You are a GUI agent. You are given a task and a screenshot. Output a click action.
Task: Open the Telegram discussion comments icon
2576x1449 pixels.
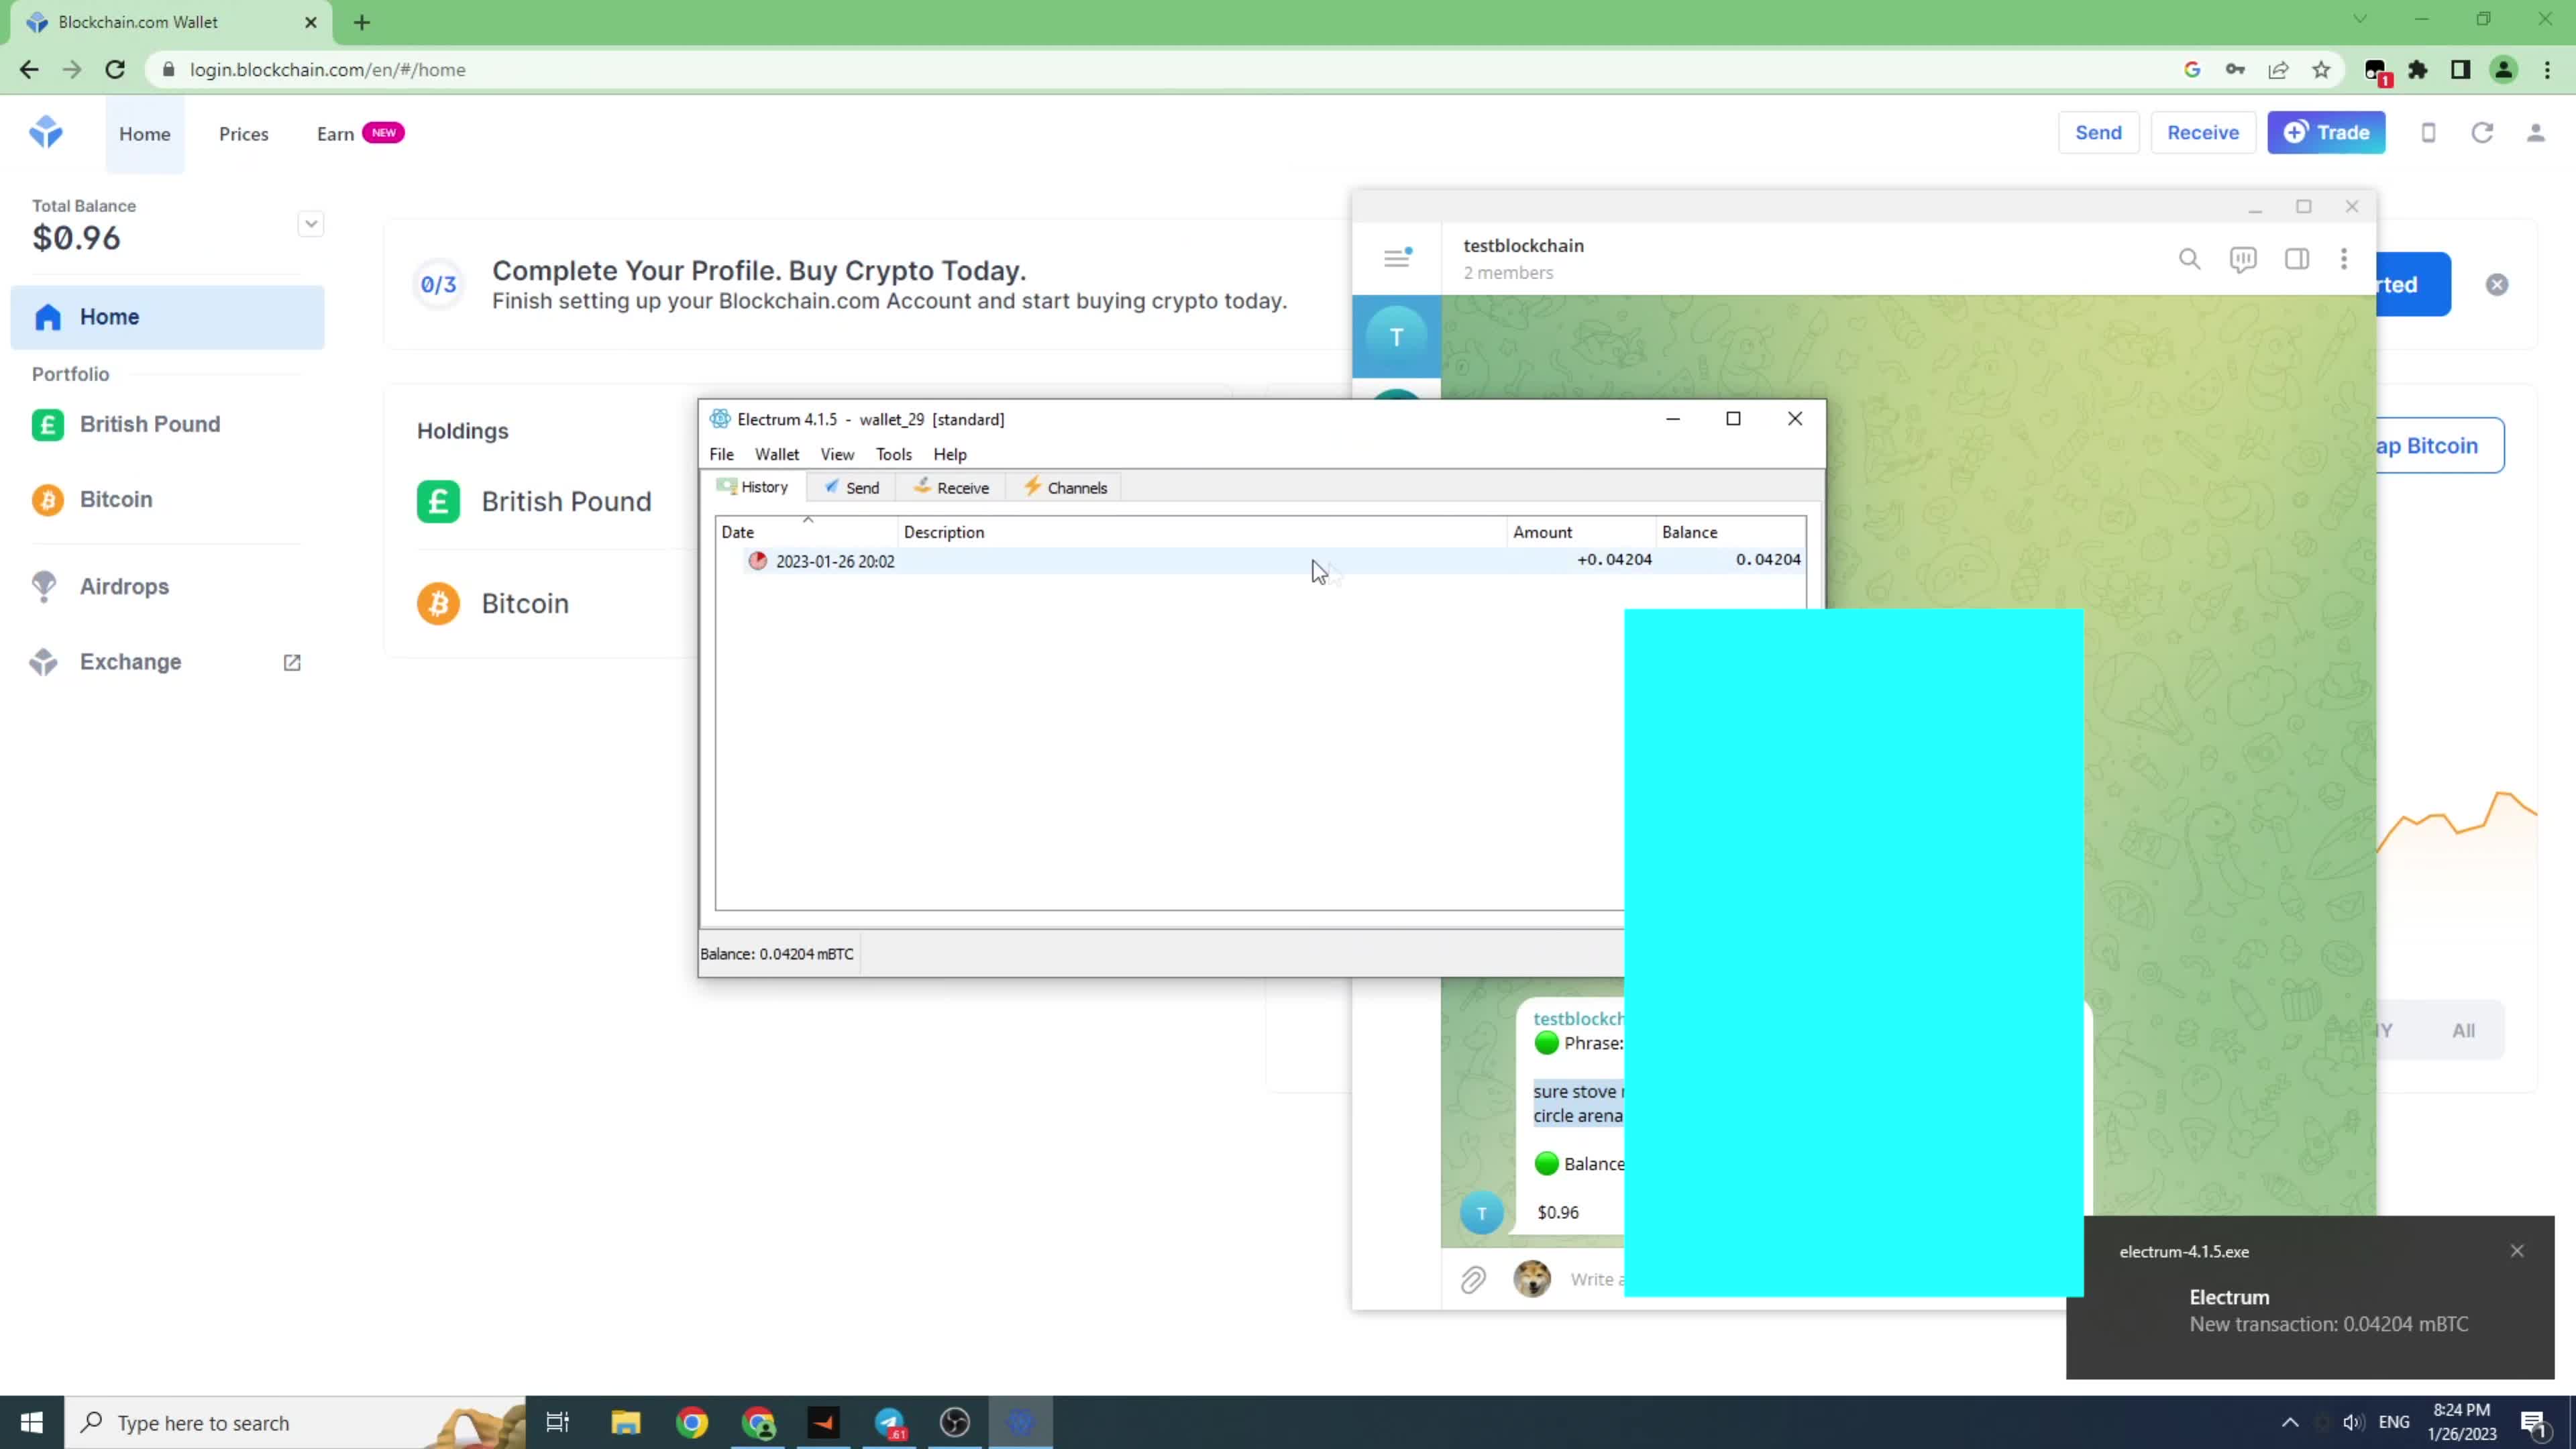pyautogui.click(x=2242, y=260)
